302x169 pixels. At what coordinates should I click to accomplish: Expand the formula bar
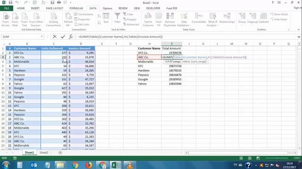(x=299, y=37)
